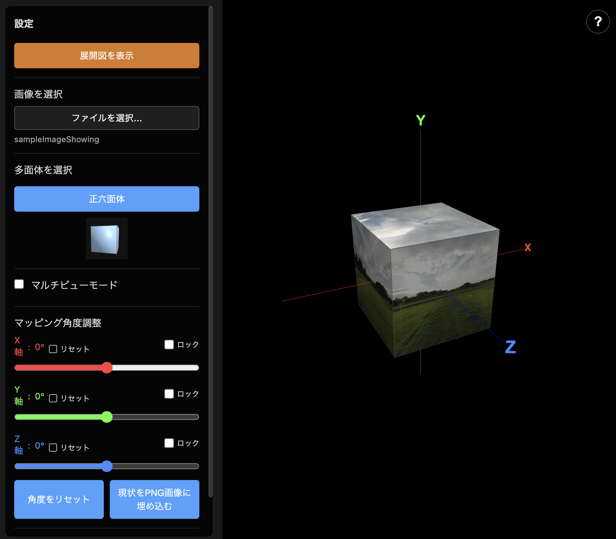This screenshot has height=539, width=616.
Task: Check the Z axis リセット checkbox
Action: click(x=53, y=448)
